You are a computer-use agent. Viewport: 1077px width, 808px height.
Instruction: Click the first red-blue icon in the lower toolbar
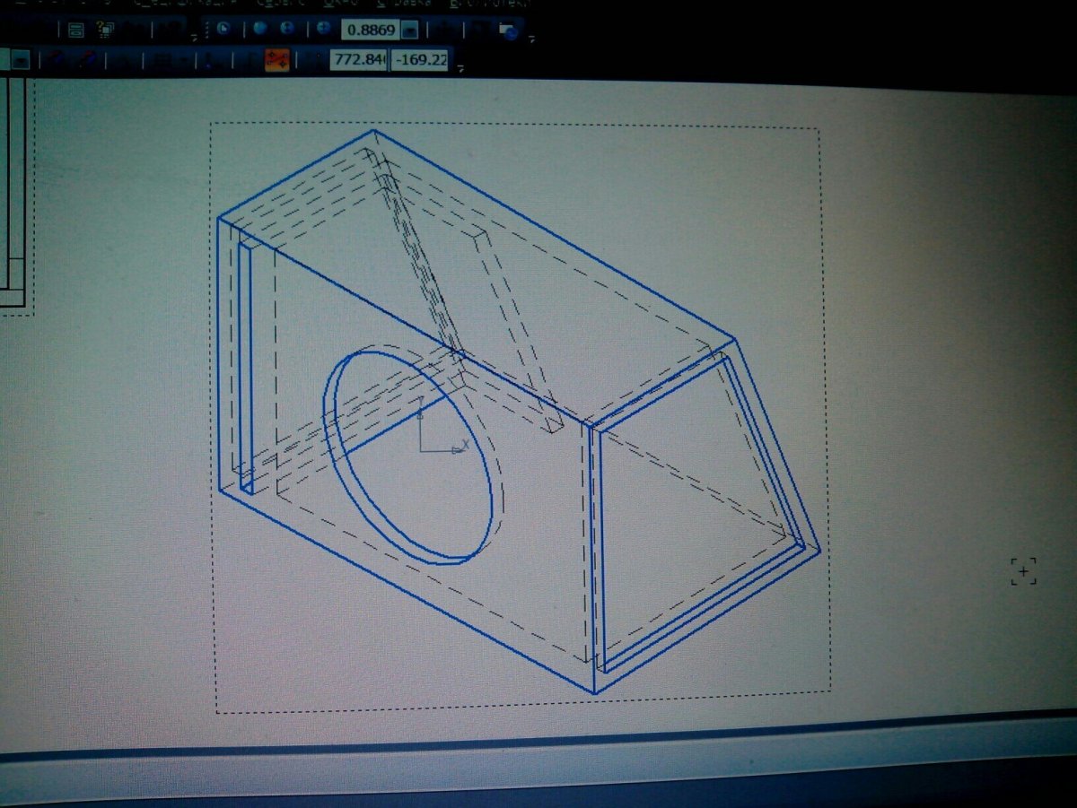57,61
